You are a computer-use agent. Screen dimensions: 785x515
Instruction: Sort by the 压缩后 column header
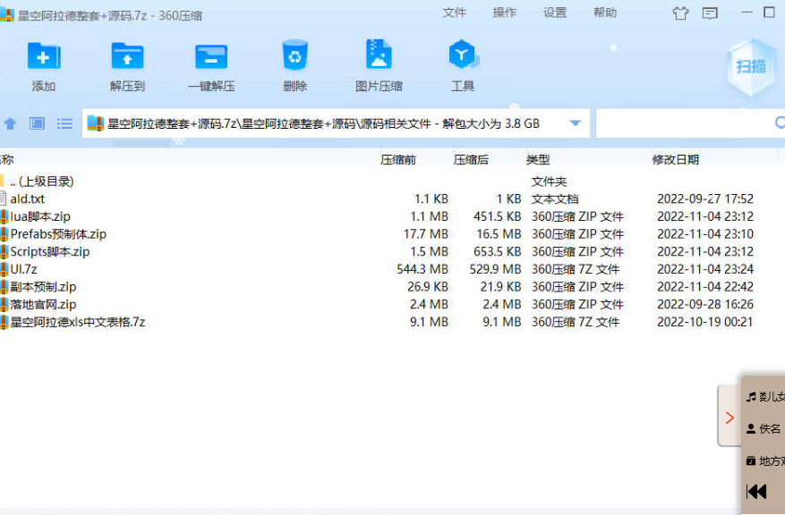(471, 159)
